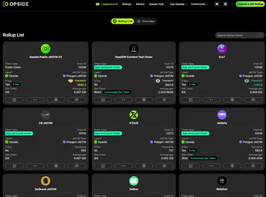Click App exclusive chain tag on Era7

[x=195, y=67]
